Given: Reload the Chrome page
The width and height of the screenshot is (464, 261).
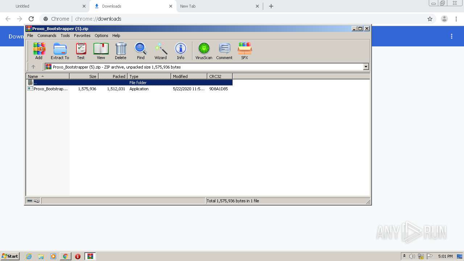Looking at the screenshot, I should coord(31,19).
